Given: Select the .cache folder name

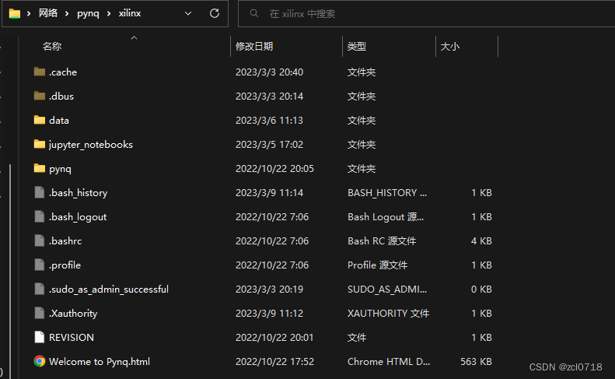Looking at the screenshot, I should (x=63, y=72).
